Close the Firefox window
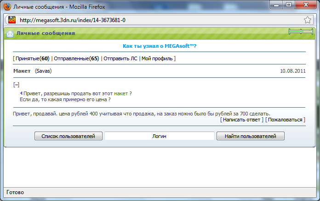This screenshot has width=320, height=201. point(306,5)
